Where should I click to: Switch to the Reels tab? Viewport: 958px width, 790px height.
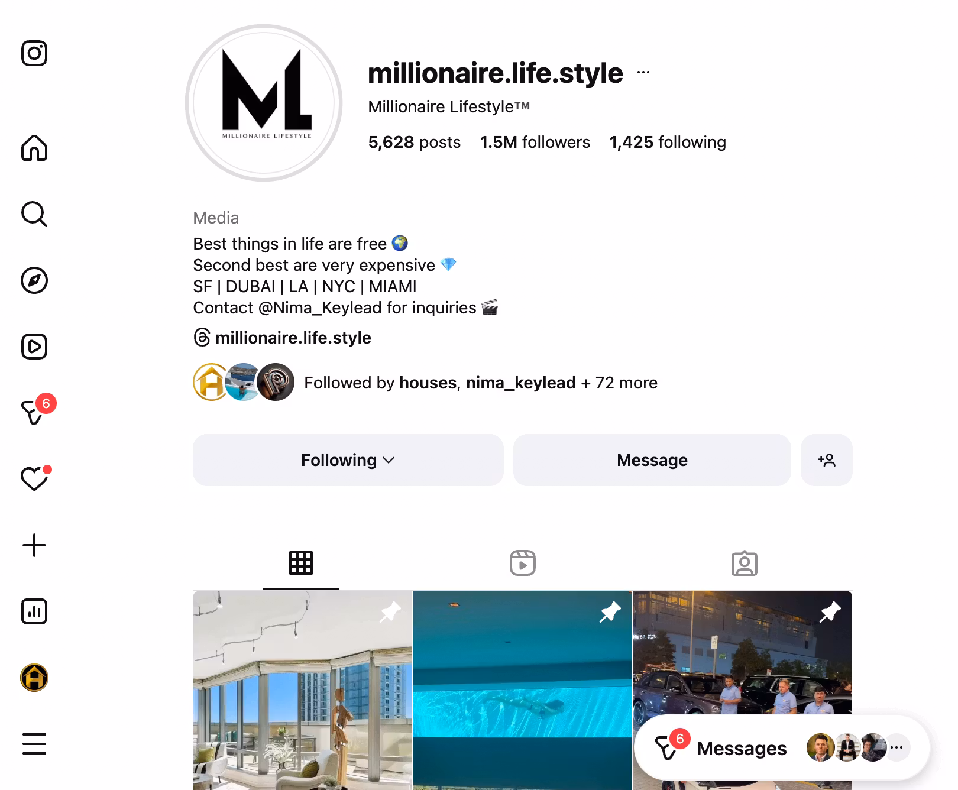pos(523,563)
